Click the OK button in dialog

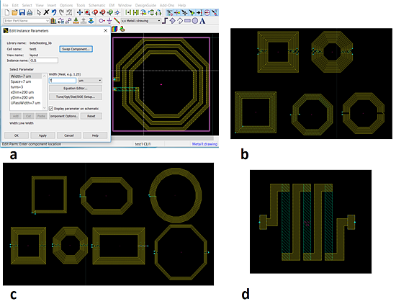click(17, 135)
